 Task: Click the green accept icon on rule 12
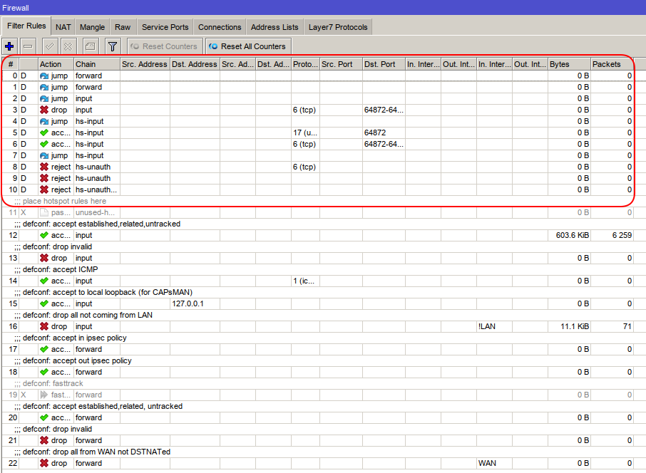pyautogui.click(x=44, y=236)
